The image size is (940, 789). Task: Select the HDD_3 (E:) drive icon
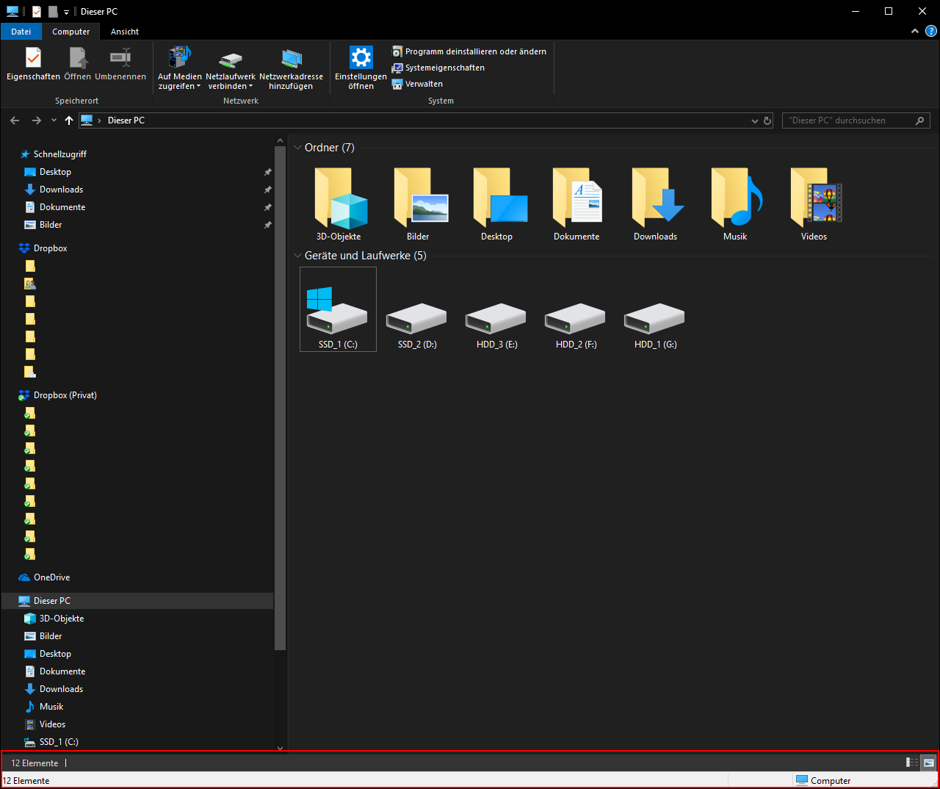(x=496, y=318)
